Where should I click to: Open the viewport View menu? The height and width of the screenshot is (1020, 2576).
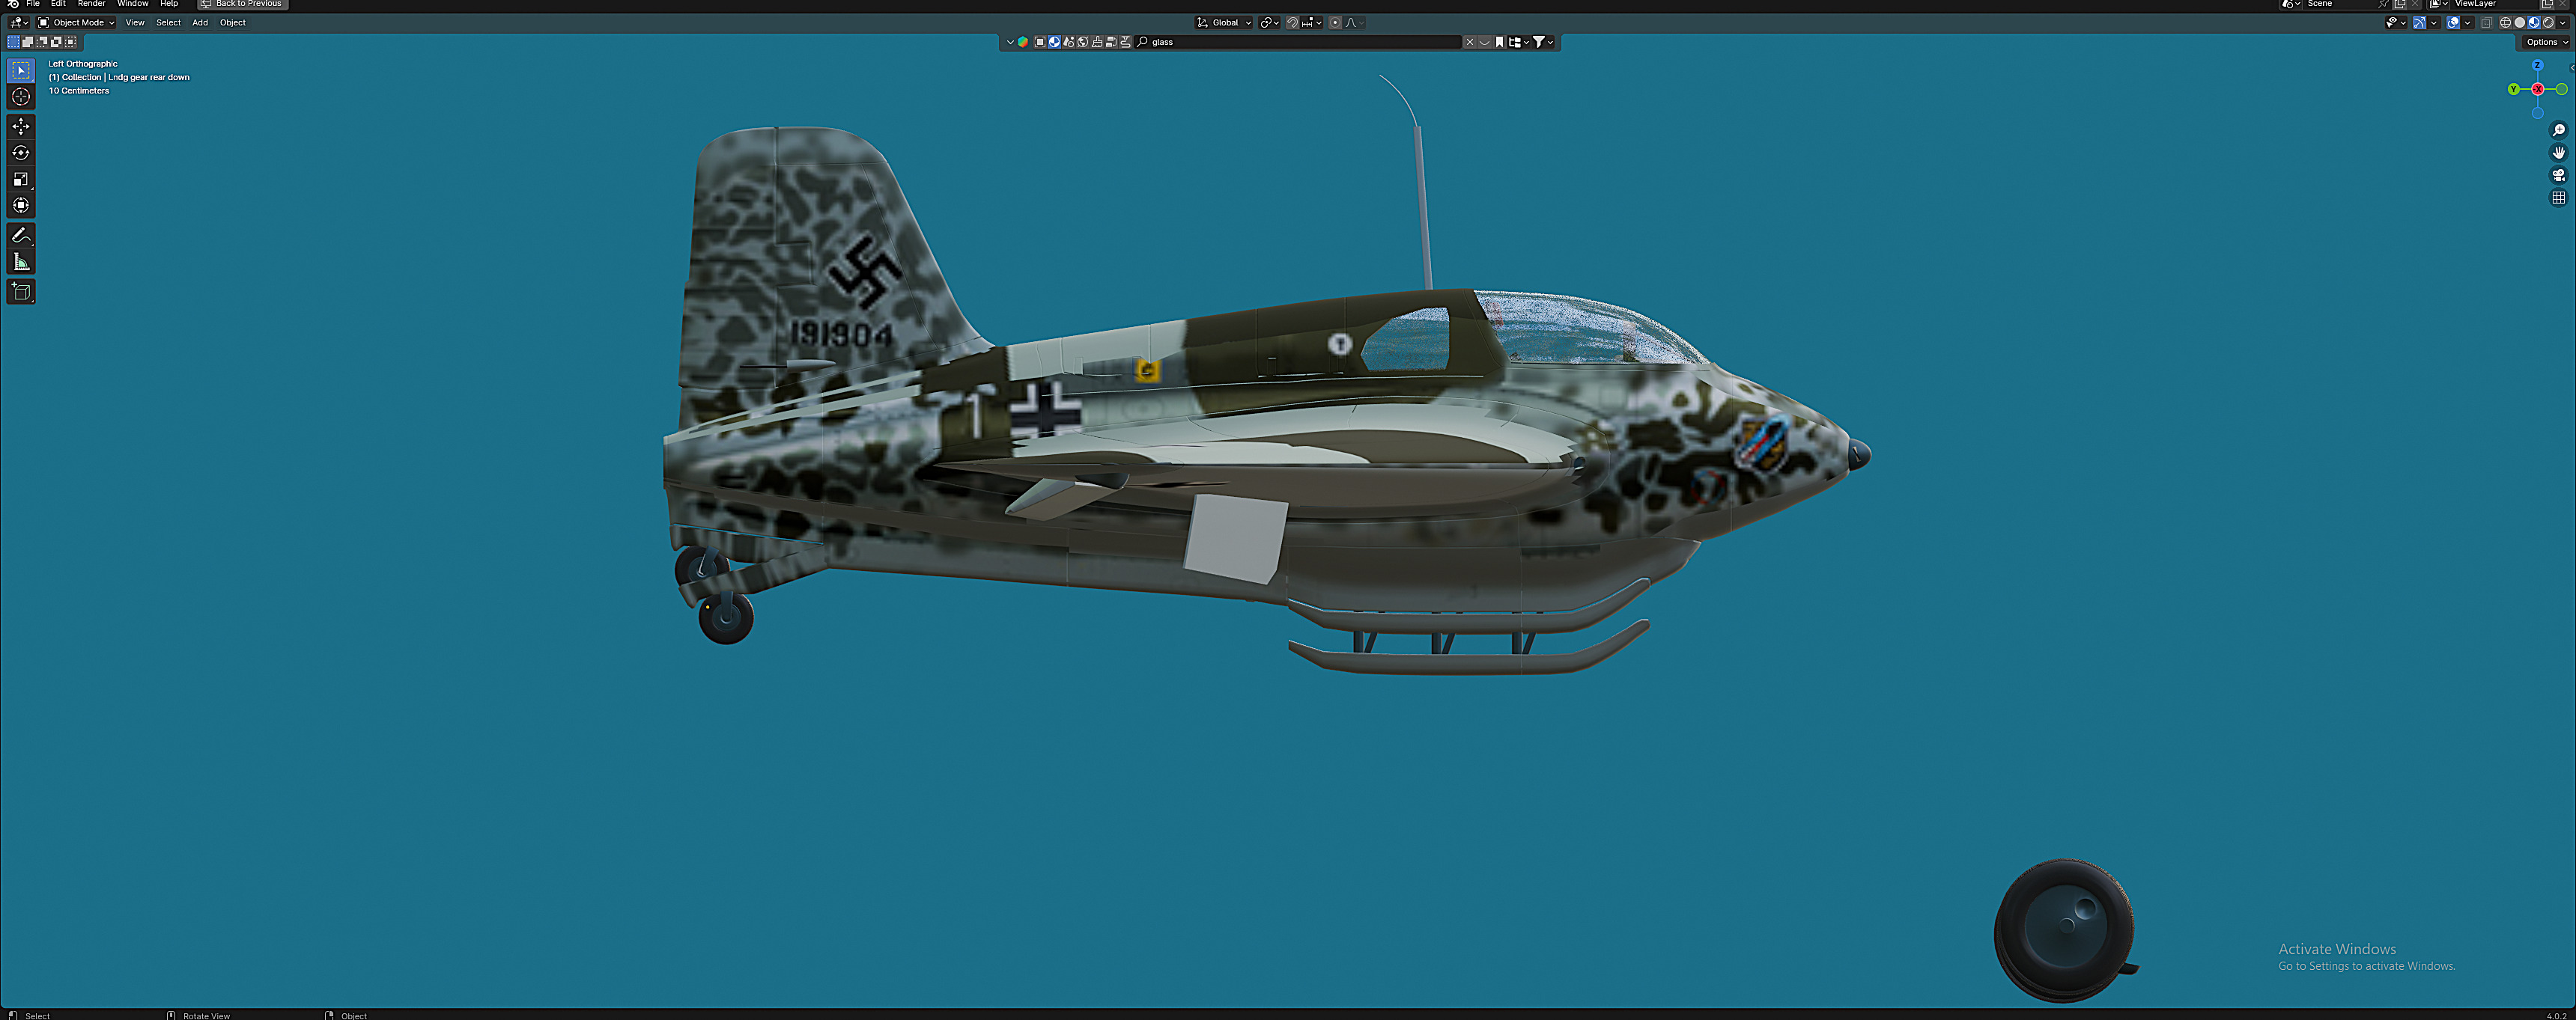(135, 22)
